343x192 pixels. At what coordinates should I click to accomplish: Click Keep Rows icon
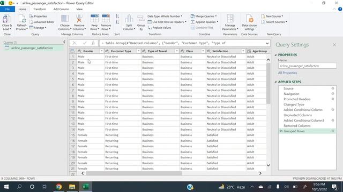point(94,19)
